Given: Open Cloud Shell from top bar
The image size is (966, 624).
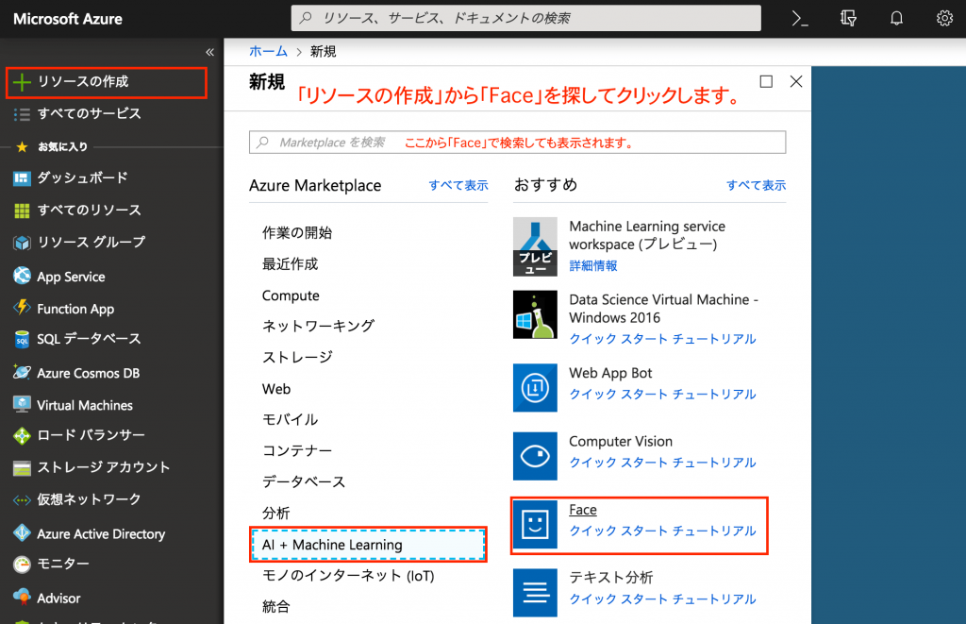Looking at the screenshot, I should (x=800, y=18).
